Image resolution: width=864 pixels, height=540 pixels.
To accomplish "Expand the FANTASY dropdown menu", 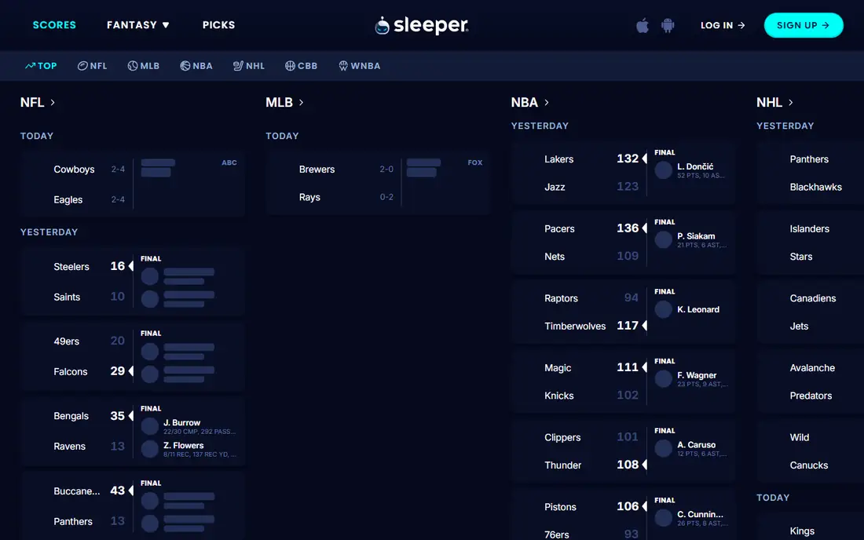I will [x=137, y=25].
